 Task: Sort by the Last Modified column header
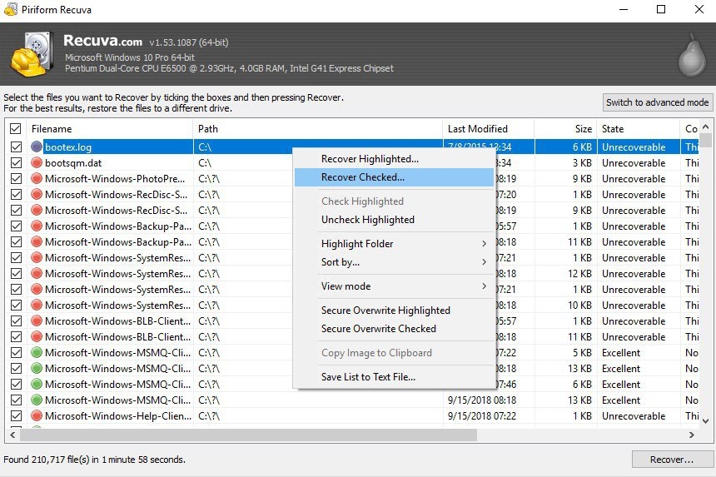coord(488,129)
